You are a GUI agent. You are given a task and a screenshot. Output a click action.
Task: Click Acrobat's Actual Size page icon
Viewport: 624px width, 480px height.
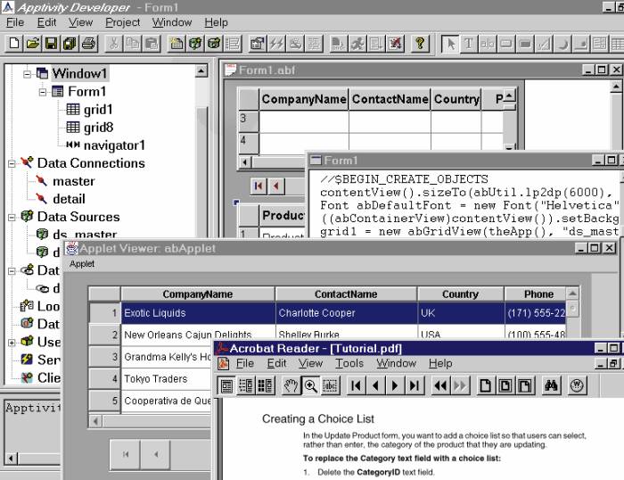click(486, 385)
